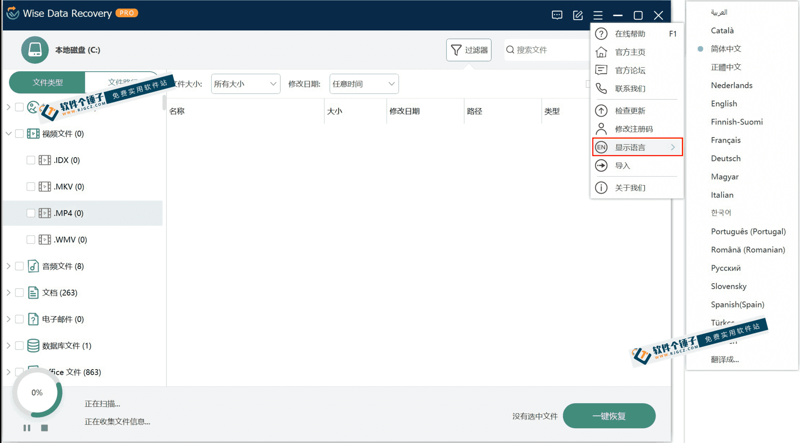This screenshot has width=800, height=443.
Task: Stop the scan with the stop icon
Action: point(44,428)
